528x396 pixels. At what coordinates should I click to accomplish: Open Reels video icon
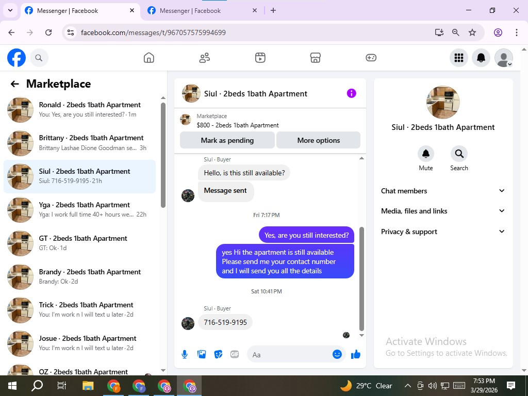(x=260, y=58)
